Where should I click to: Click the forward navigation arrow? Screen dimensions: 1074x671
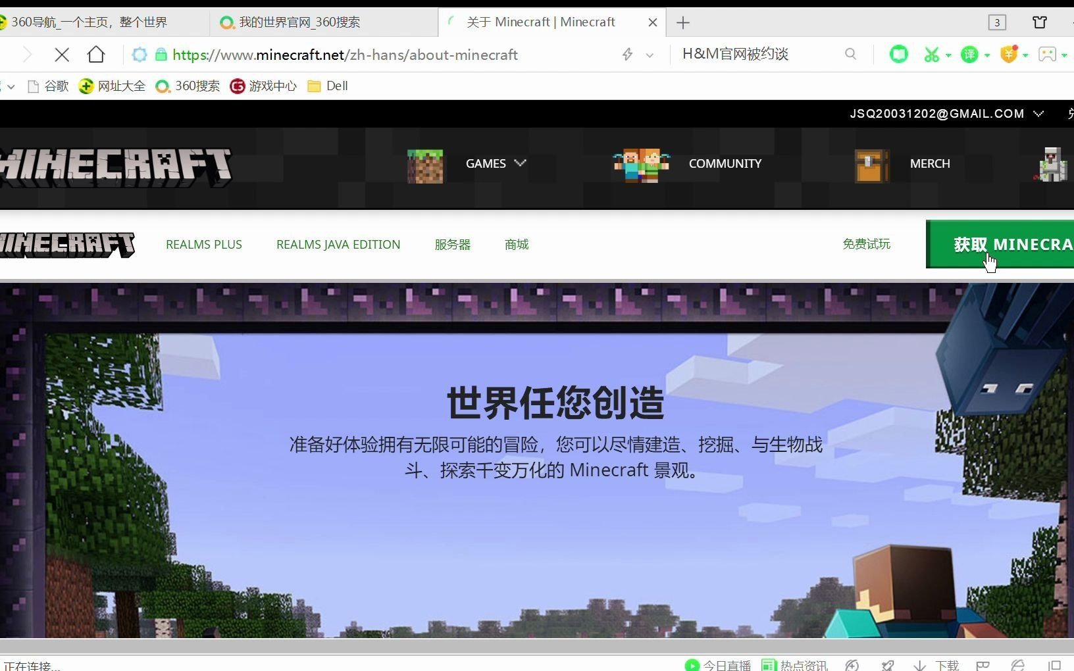27,55
